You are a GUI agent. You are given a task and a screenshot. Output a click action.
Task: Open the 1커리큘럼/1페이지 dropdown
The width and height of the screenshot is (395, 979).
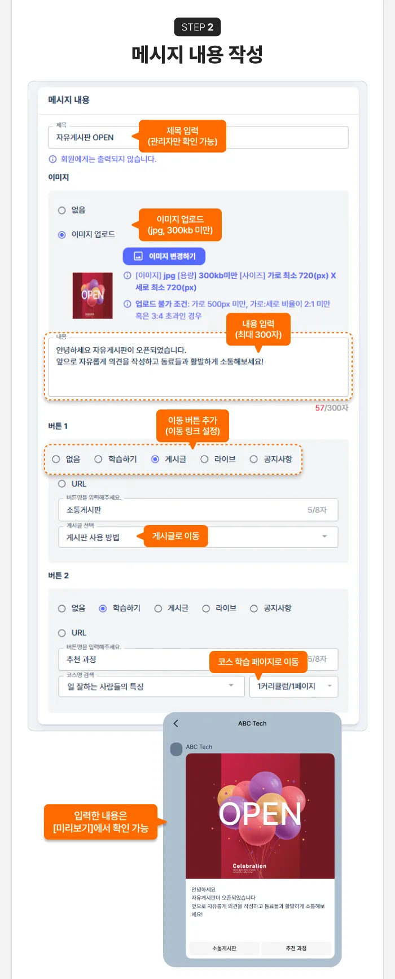tap(293, 687)
